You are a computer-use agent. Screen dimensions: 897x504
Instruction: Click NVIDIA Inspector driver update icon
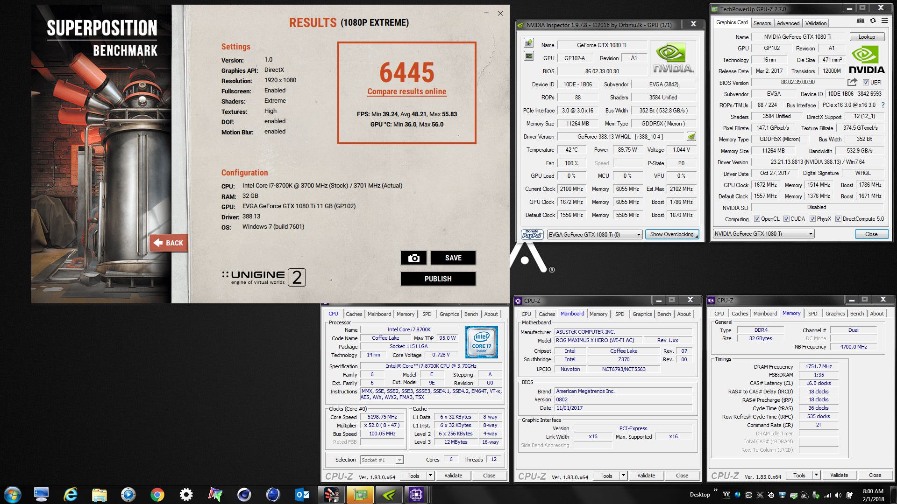click(691, 137)
